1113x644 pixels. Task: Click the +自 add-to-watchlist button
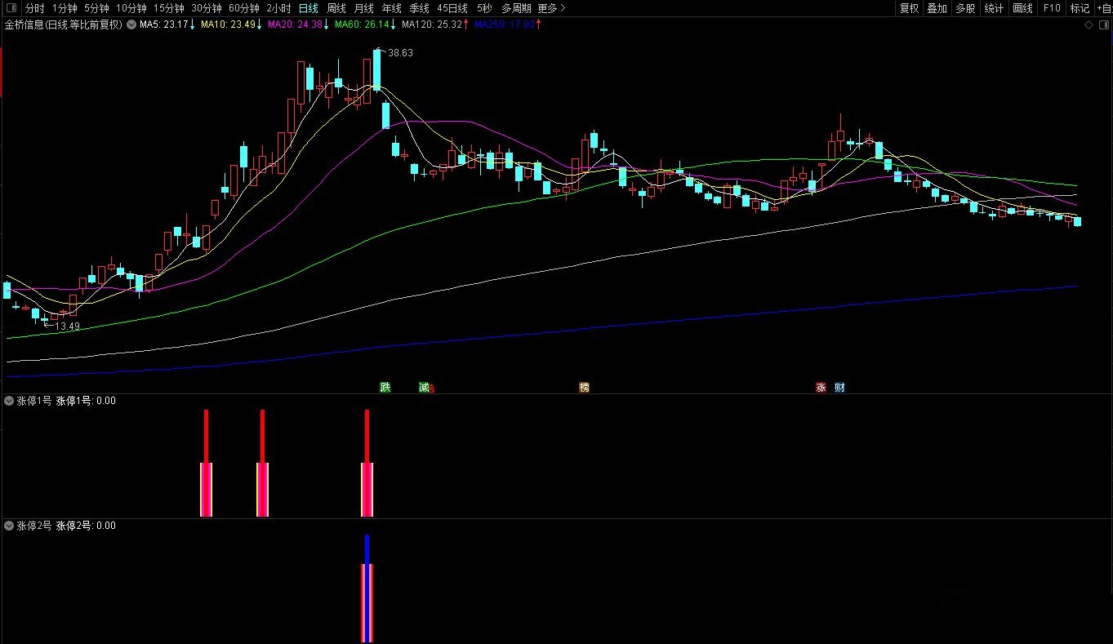point(1103,8)
